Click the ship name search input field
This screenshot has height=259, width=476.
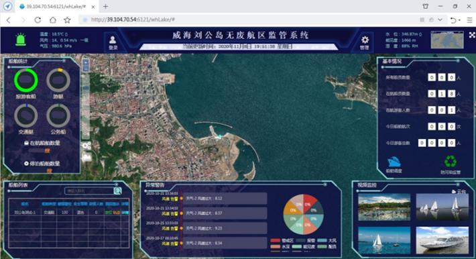89,191
